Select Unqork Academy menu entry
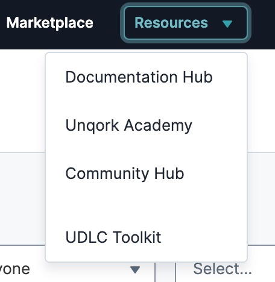The height and width of the screenshot is (282, 275). pyautogui.click(x=129, y=125)
